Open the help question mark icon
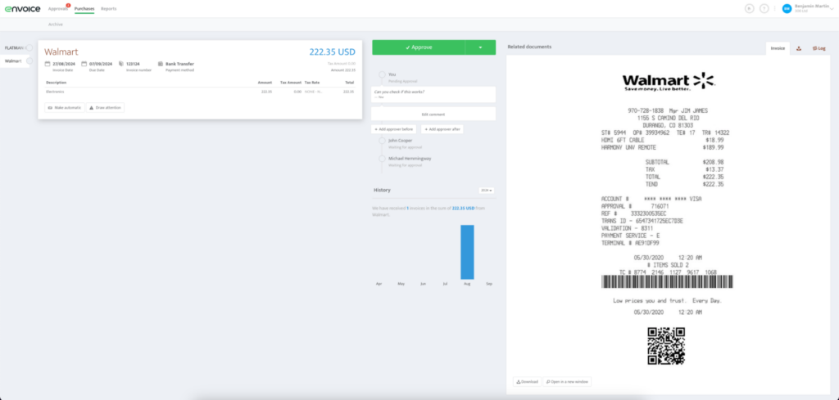Image resolution: width=839 pixels, height=400 pixels. (764, 8)
